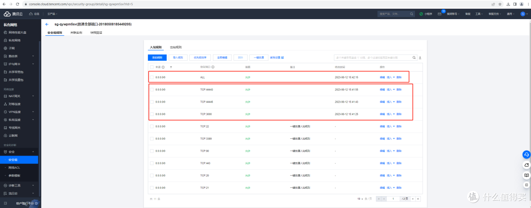Select the 入站规则 tab

tap(156, 47)
